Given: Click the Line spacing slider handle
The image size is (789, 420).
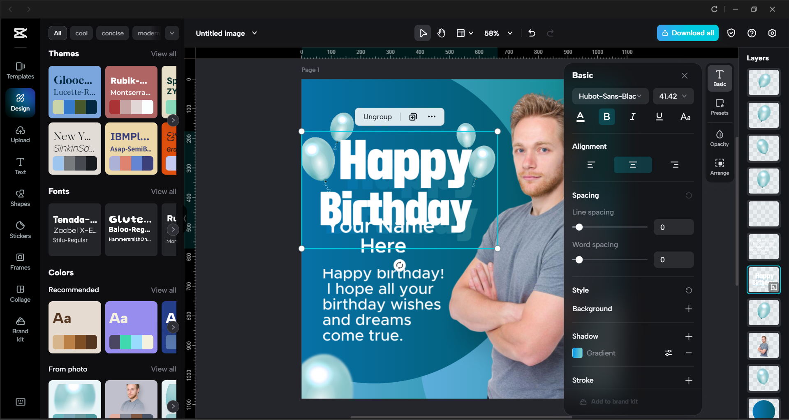Looking at the screenshot, I should (579, 227).
